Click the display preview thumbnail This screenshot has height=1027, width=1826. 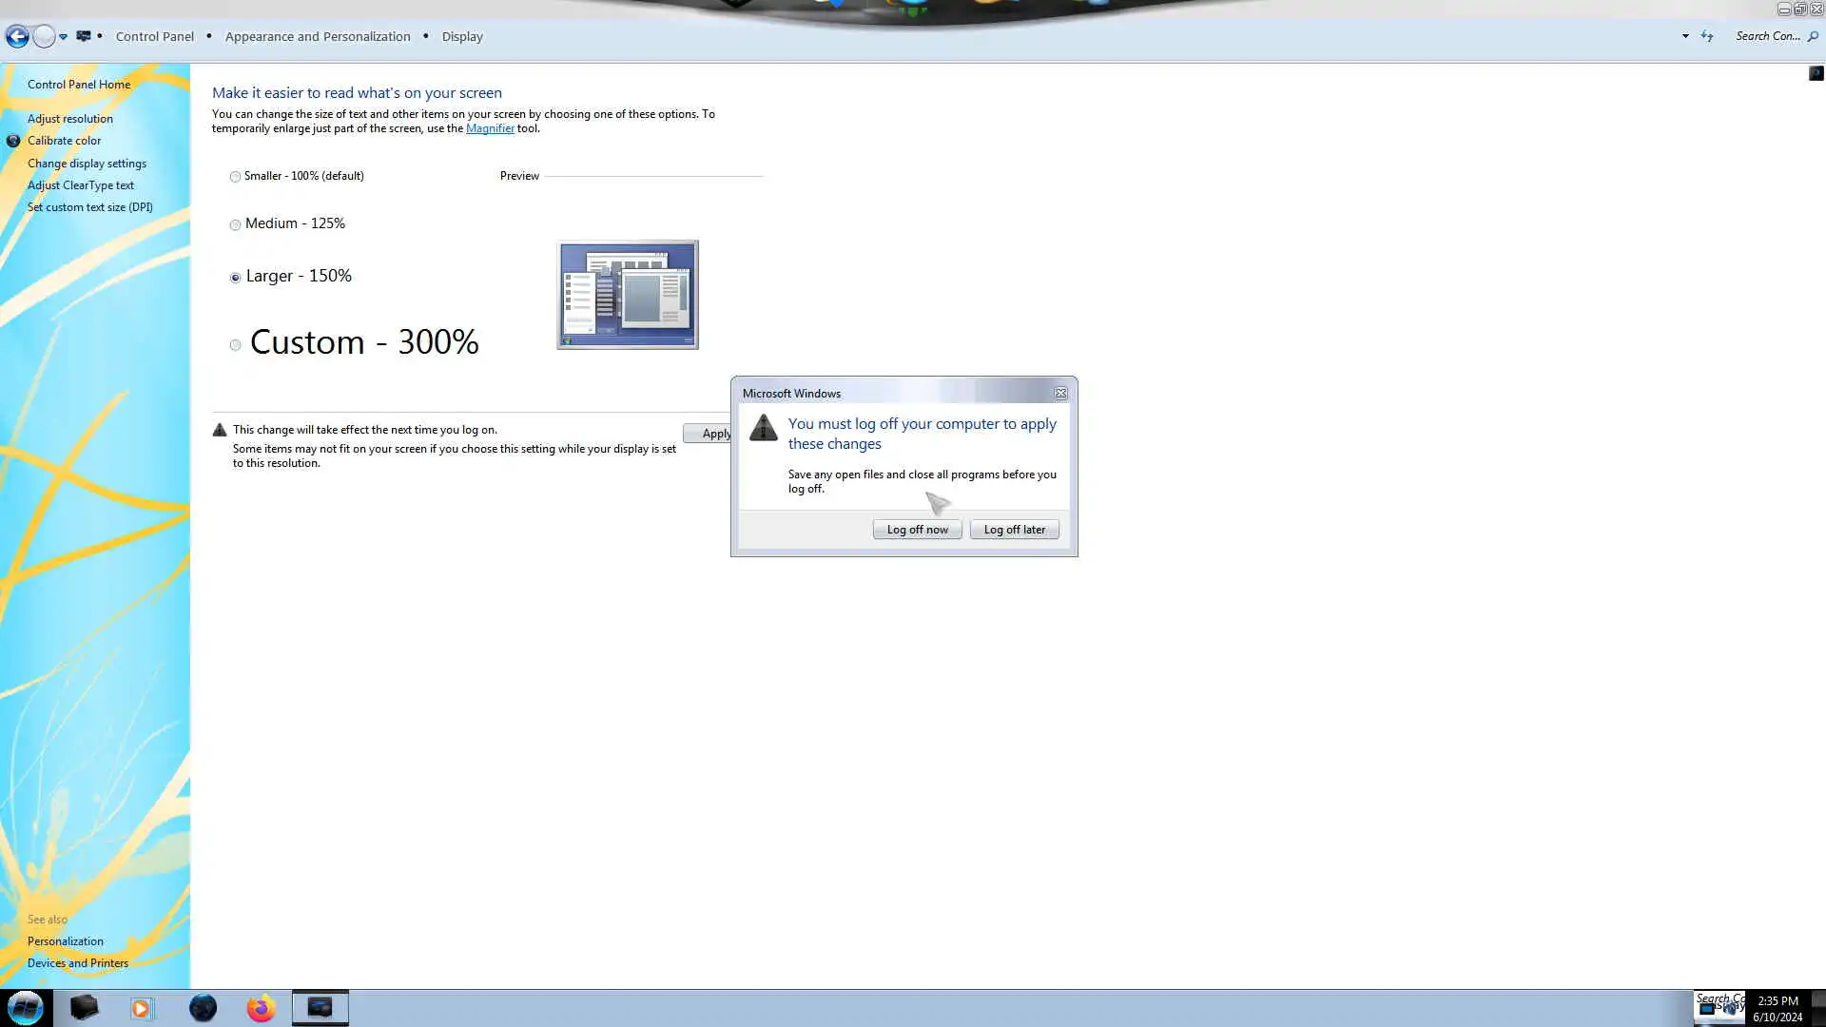pos(628,295)
